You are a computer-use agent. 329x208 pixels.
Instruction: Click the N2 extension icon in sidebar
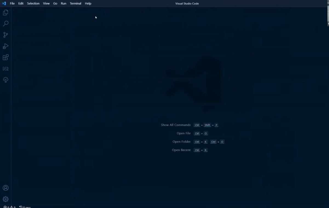point(5,69)
